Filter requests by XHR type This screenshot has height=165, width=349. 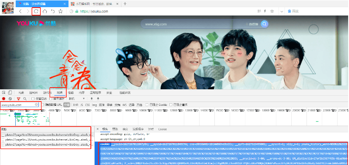tap(76, 104)
